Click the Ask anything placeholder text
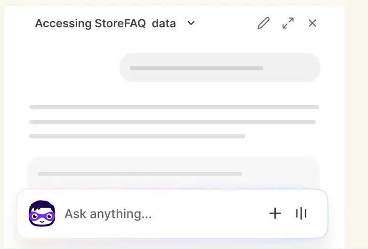Screen dimensions: 368x249 108,214
